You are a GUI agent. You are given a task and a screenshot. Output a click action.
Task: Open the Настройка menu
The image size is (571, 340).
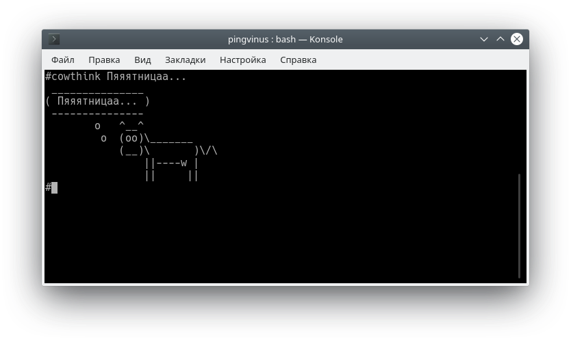[242, 60]
